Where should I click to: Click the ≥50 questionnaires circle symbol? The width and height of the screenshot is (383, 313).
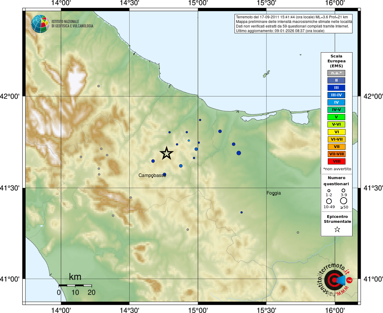[343, 201]
